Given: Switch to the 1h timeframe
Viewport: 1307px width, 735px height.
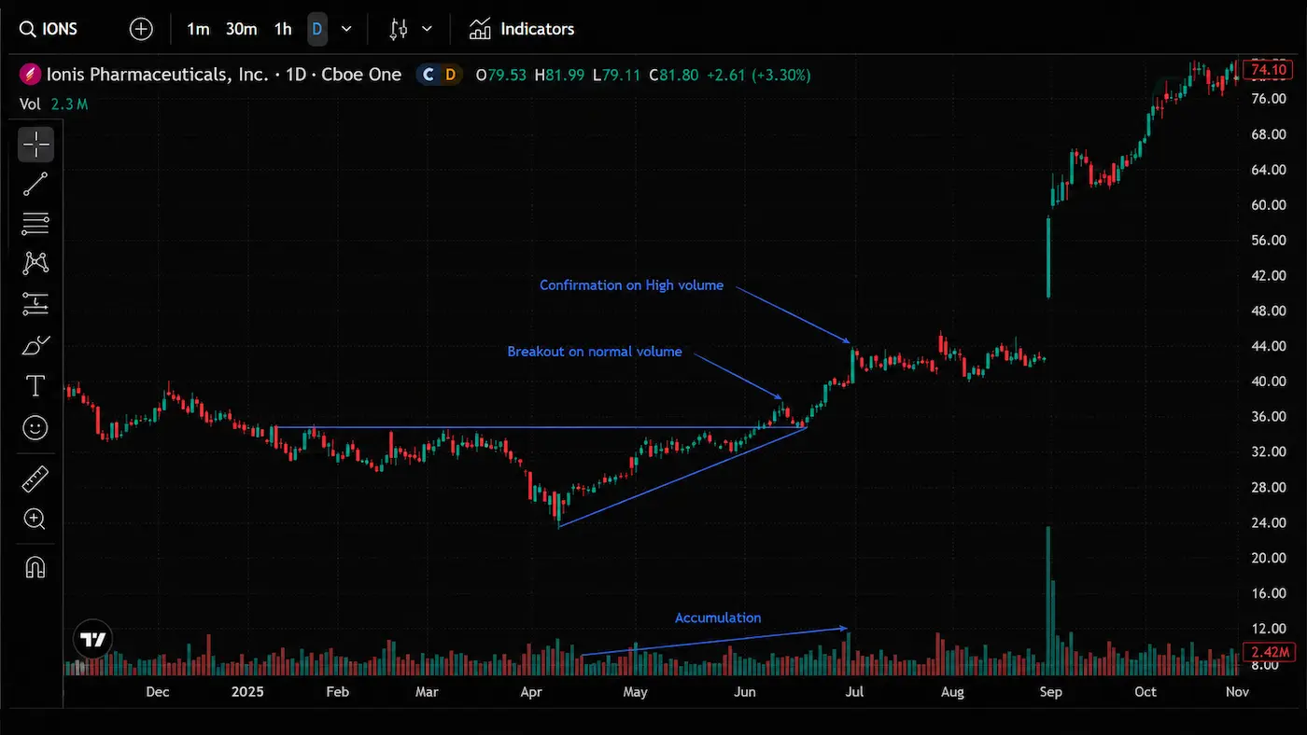Looking at the screenshot, I should coord(283,29).
